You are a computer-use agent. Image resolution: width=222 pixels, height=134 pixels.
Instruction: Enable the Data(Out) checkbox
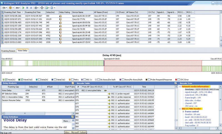[55, 80]
